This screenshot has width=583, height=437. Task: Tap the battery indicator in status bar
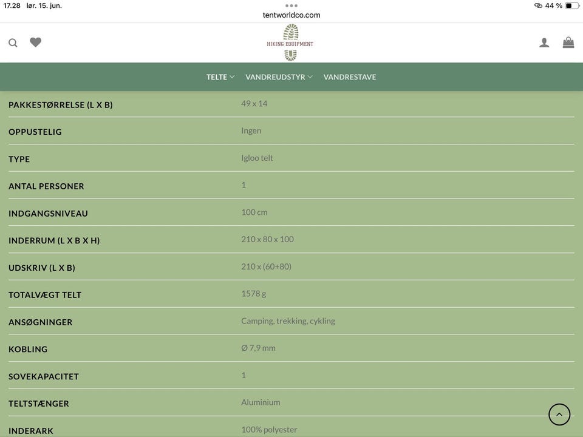pyautogui.click(x=572, y=5)
